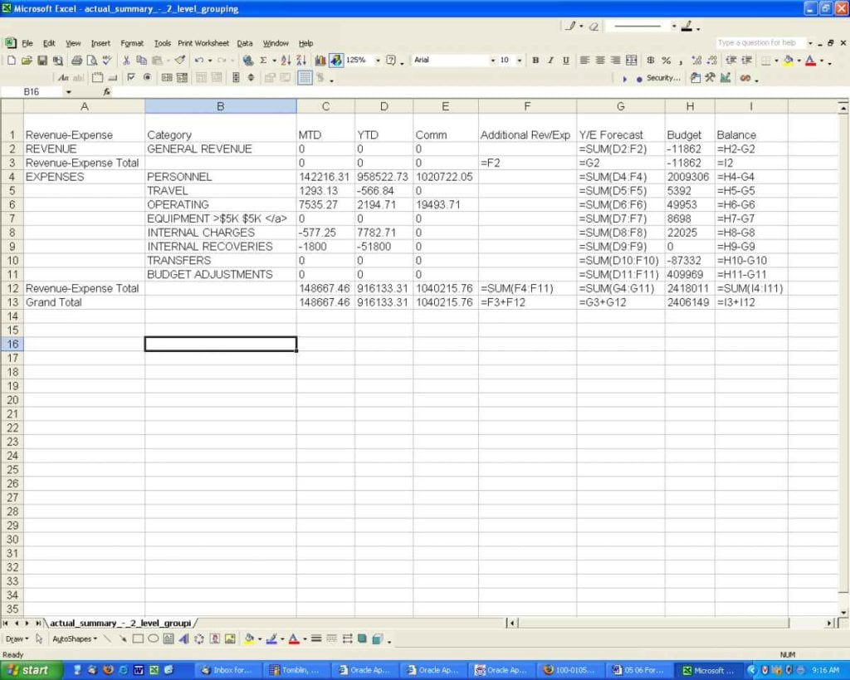Click the Fill Color paint bucket on Formatting toolbar

point(789,61)
